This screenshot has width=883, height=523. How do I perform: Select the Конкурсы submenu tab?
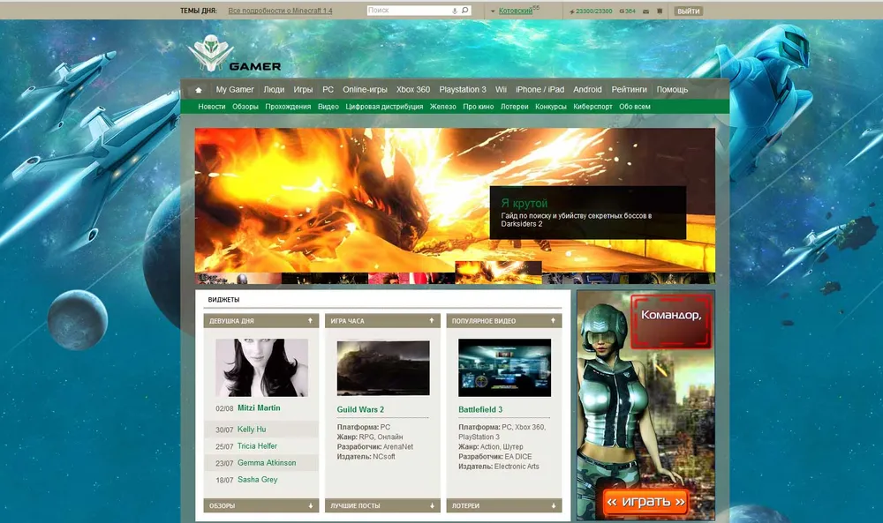[x=551, y=107]
